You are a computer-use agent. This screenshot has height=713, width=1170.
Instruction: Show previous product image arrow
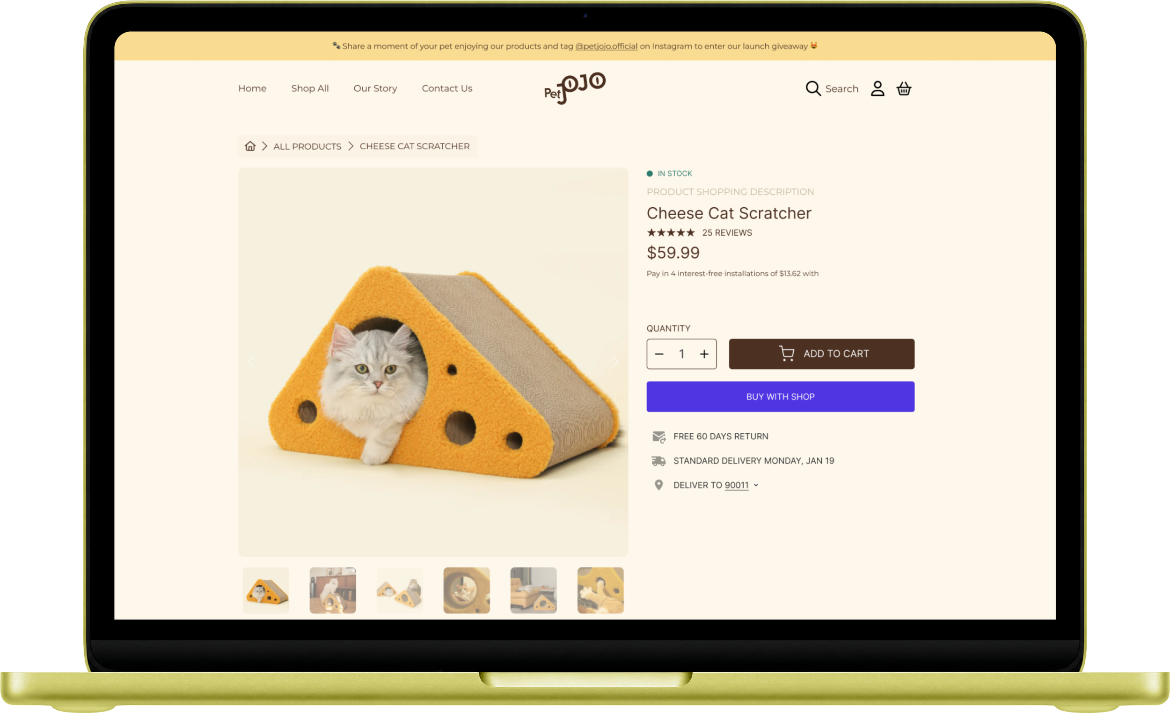pyautogui.click(x=251, y=362)
